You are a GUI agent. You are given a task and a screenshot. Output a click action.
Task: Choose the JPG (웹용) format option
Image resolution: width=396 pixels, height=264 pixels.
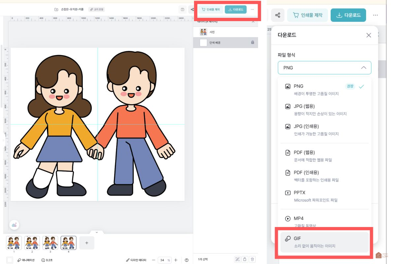pos(324,110)
